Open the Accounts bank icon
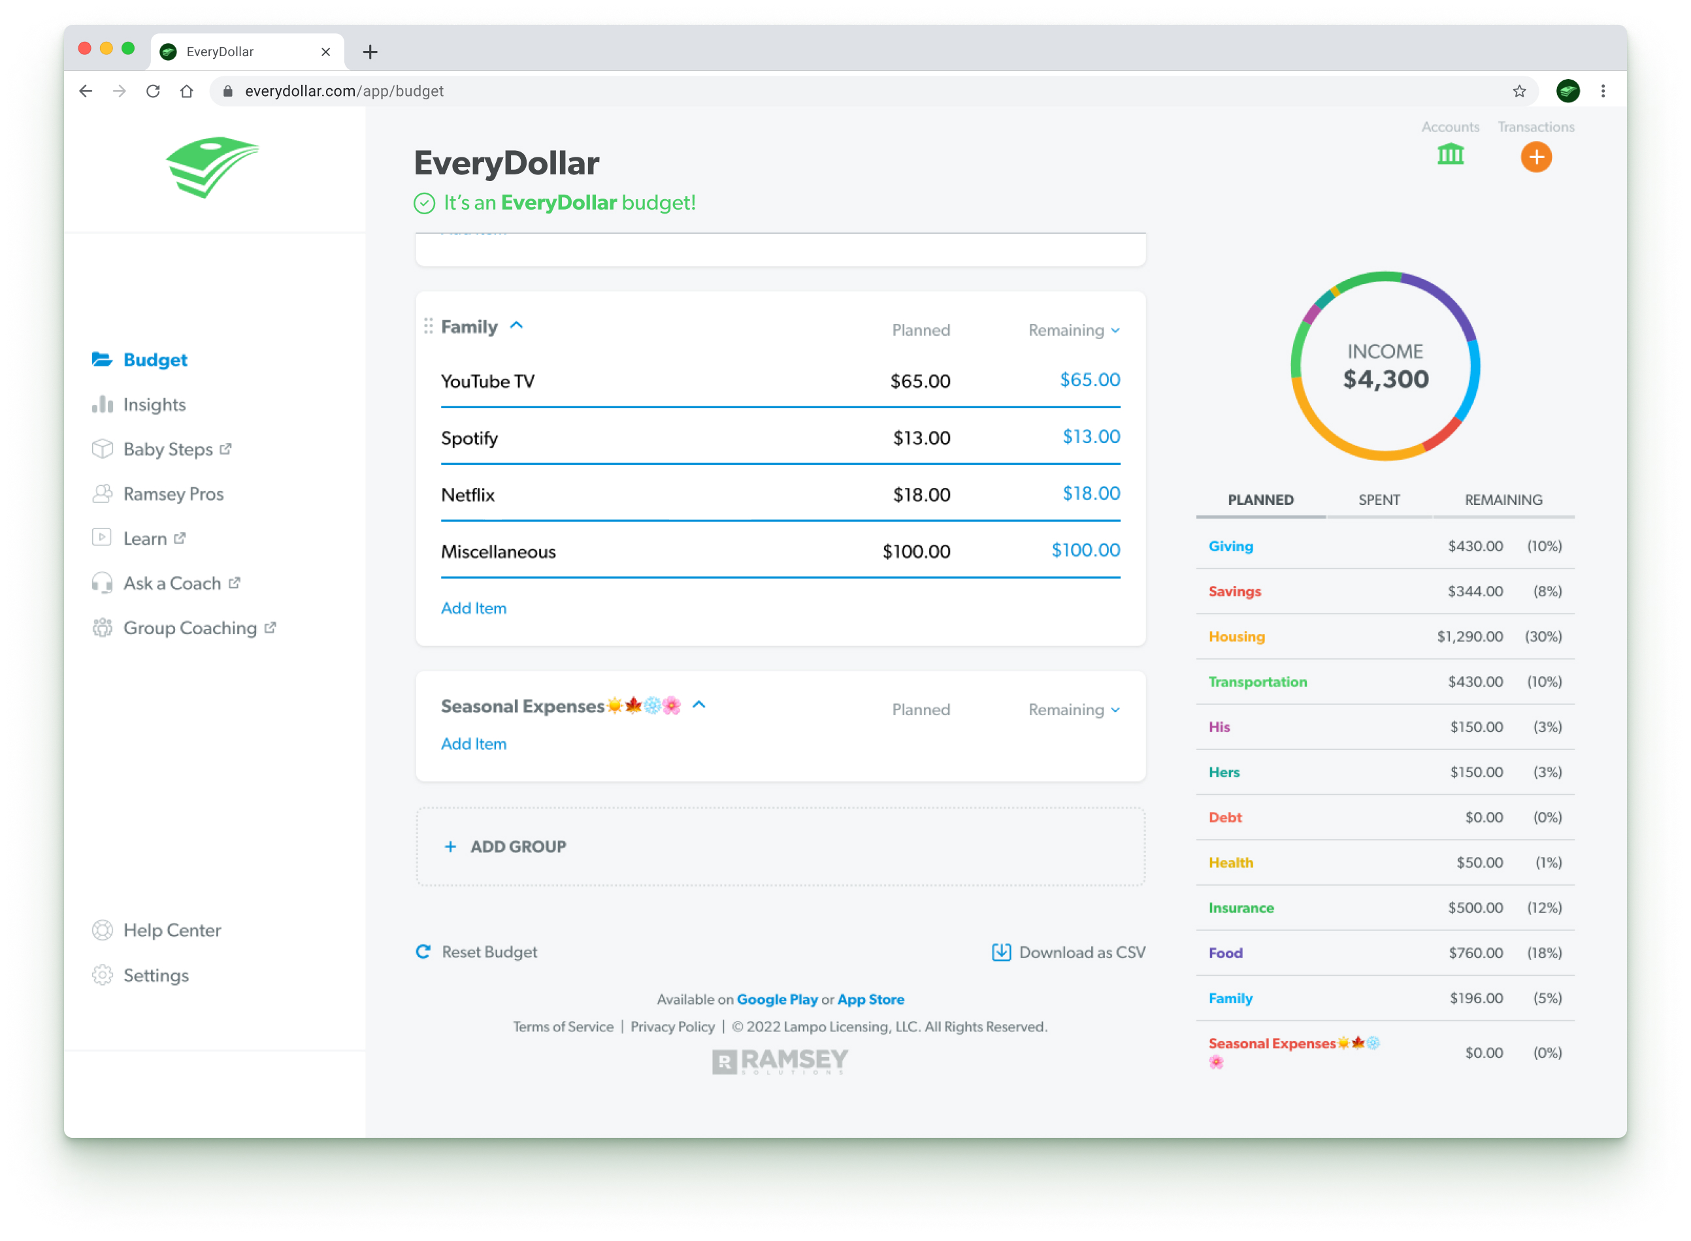 point(1450,155)
